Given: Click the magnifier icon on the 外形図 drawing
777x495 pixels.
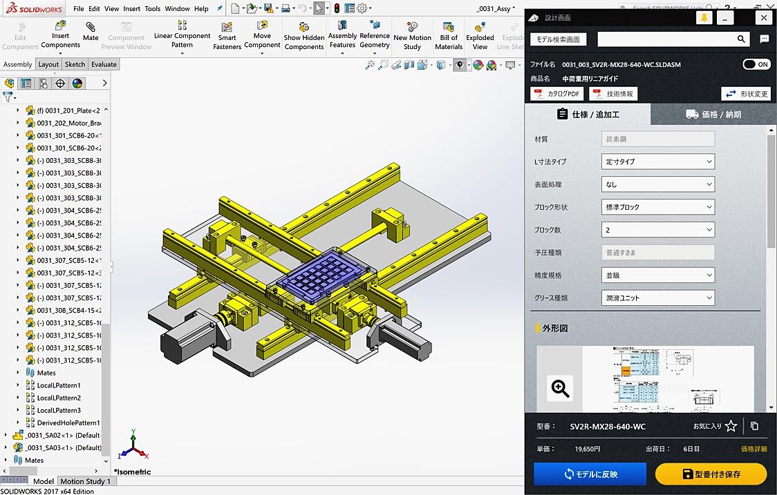Looking at the screenshot, I should pyautogui.click(x=560, y=389).
